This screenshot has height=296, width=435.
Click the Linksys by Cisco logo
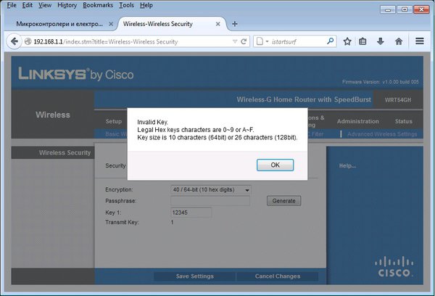click(75, 74)
